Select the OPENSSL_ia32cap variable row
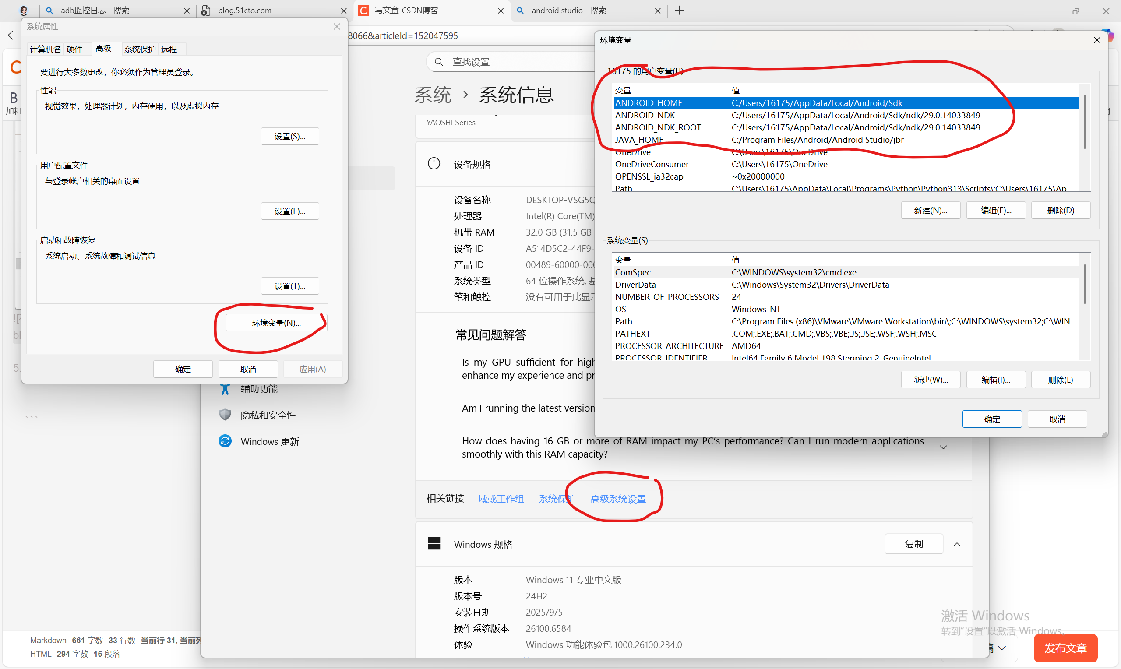 (846, 176)
